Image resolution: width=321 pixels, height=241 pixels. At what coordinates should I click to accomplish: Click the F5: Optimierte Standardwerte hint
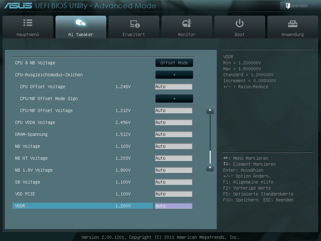click(258, 194)
